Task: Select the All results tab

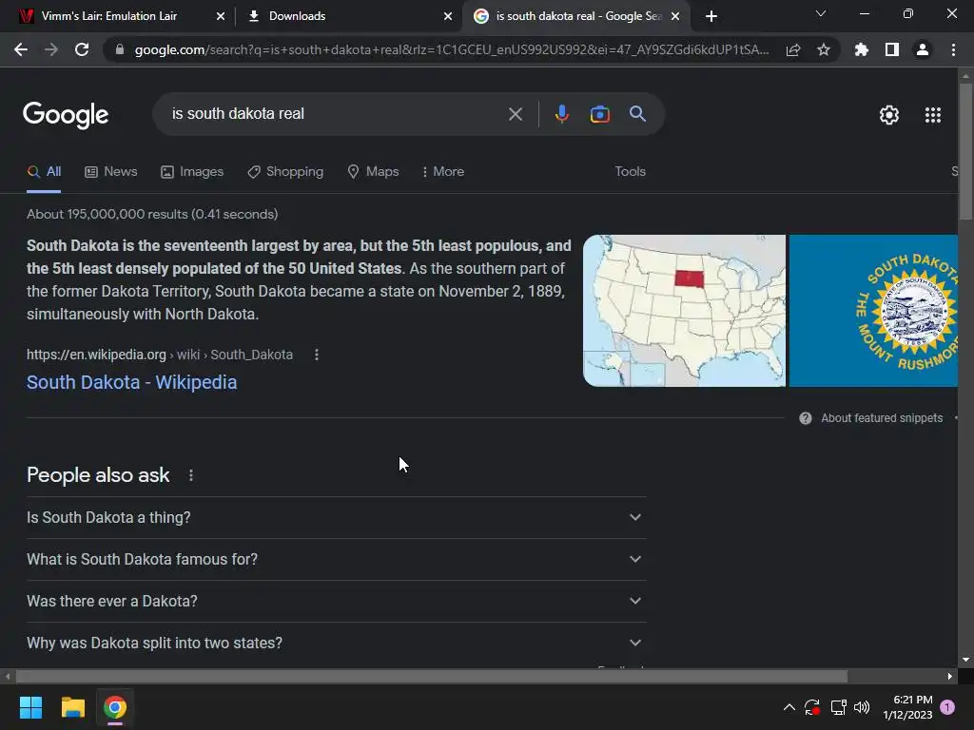Action: pyautogui.click(x=44, y=172)
